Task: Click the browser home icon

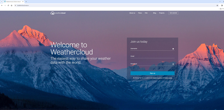Action: coord(11,5)
